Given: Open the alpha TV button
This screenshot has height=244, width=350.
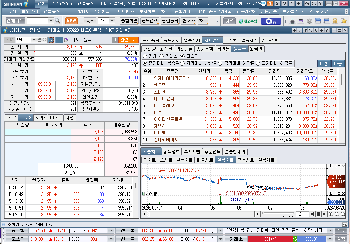Looking at the screenshot, I should 271,21.
